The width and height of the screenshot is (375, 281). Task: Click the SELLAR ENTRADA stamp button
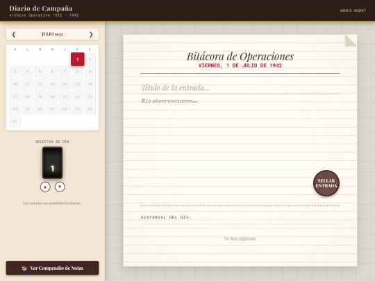(x=326, y=183)
